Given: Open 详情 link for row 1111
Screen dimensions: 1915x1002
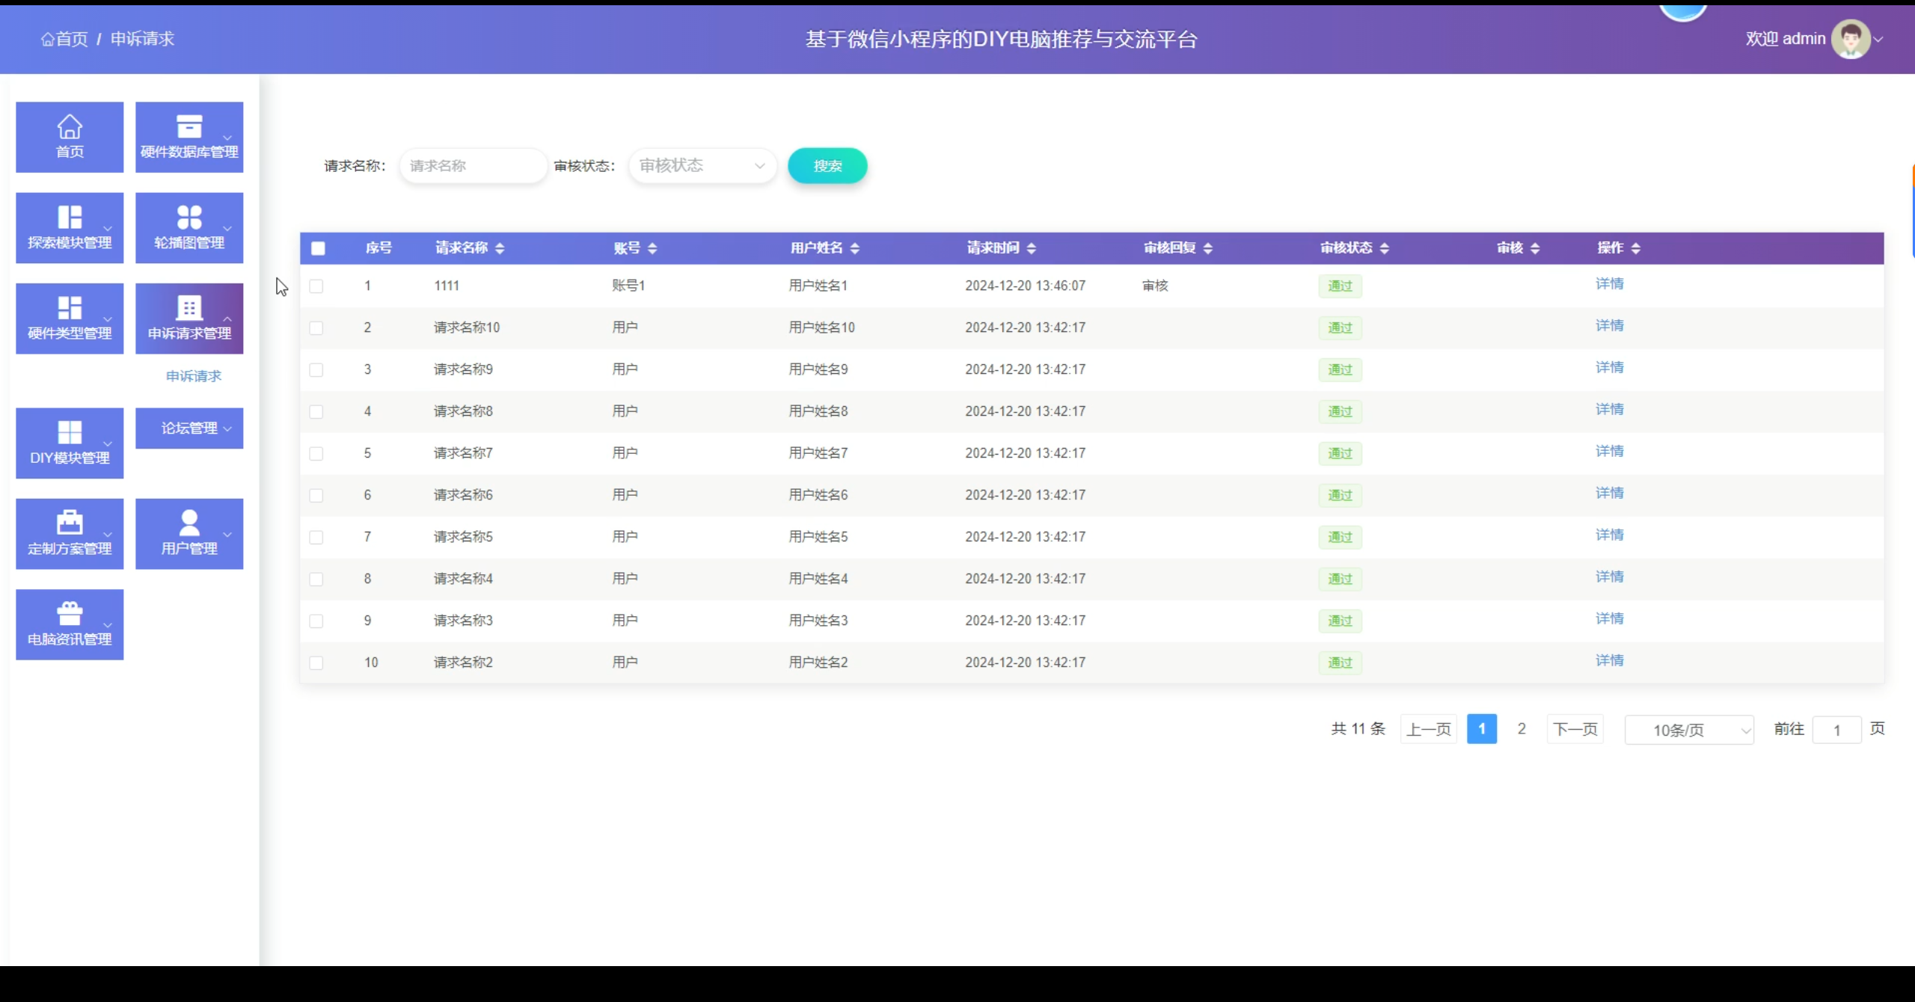Looking at the screenshot, I should (x=1609, y=284).
